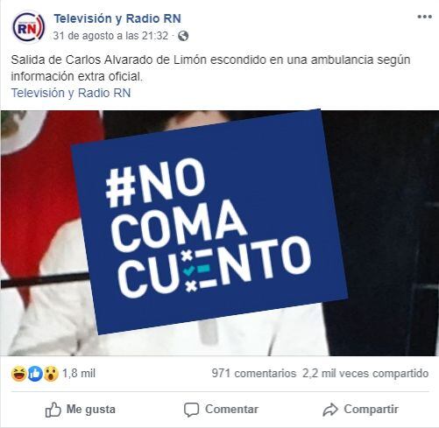This screenshot has height=428, width=439.
Task: Open the Televisión y Radio RN page name
Action: 117,18
